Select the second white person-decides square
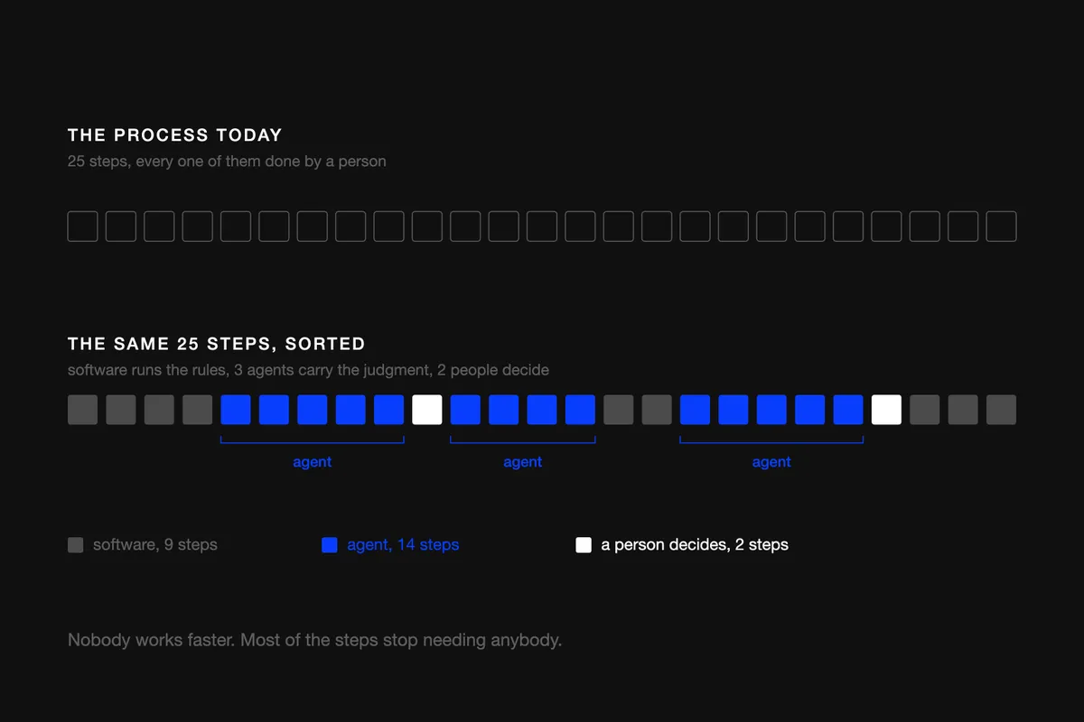Screen dimensions: 1084x722 point(886,410)
